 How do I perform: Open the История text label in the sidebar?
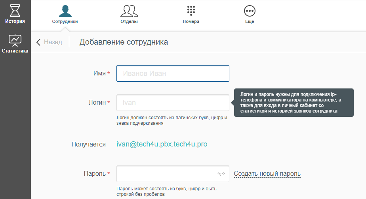point(15,21)
